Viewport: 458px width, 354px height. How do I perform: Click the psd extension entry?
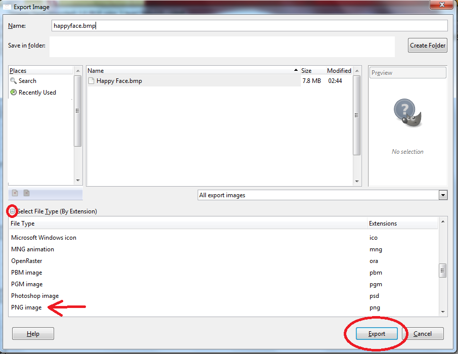point(374,296)
